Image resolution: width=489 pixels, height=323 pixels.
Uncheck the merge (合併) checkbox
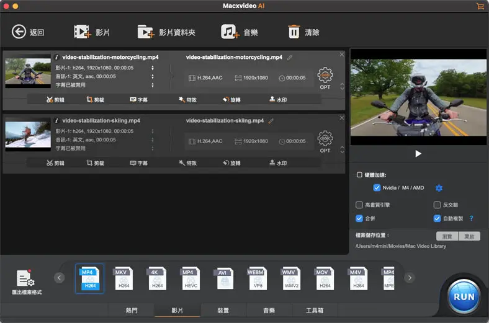pyautogui.click(x=359, y=218)
